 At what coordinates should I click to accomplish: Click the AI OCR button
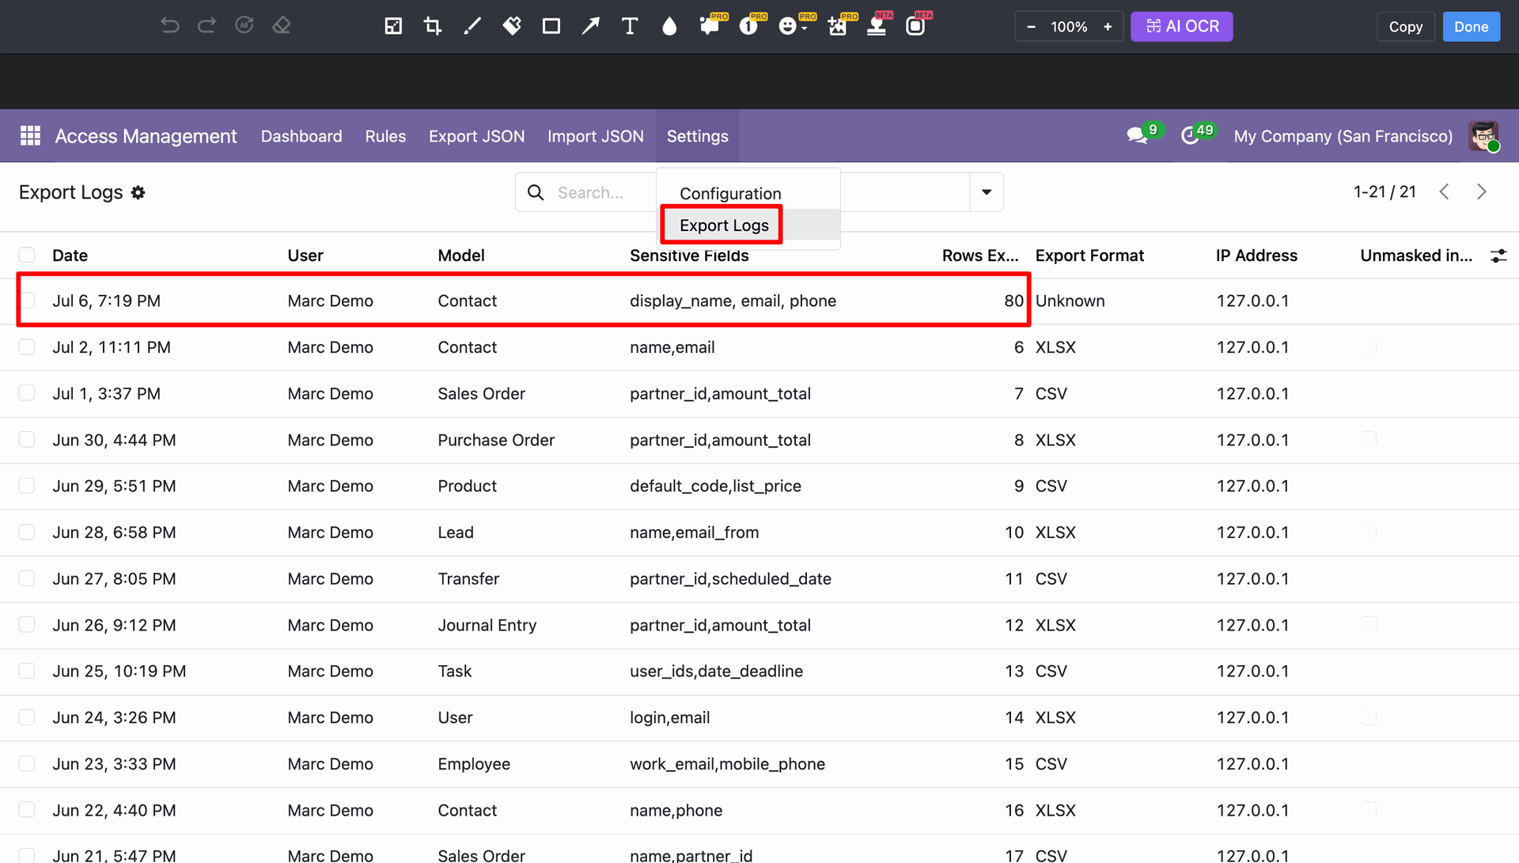click(1182, 26)
